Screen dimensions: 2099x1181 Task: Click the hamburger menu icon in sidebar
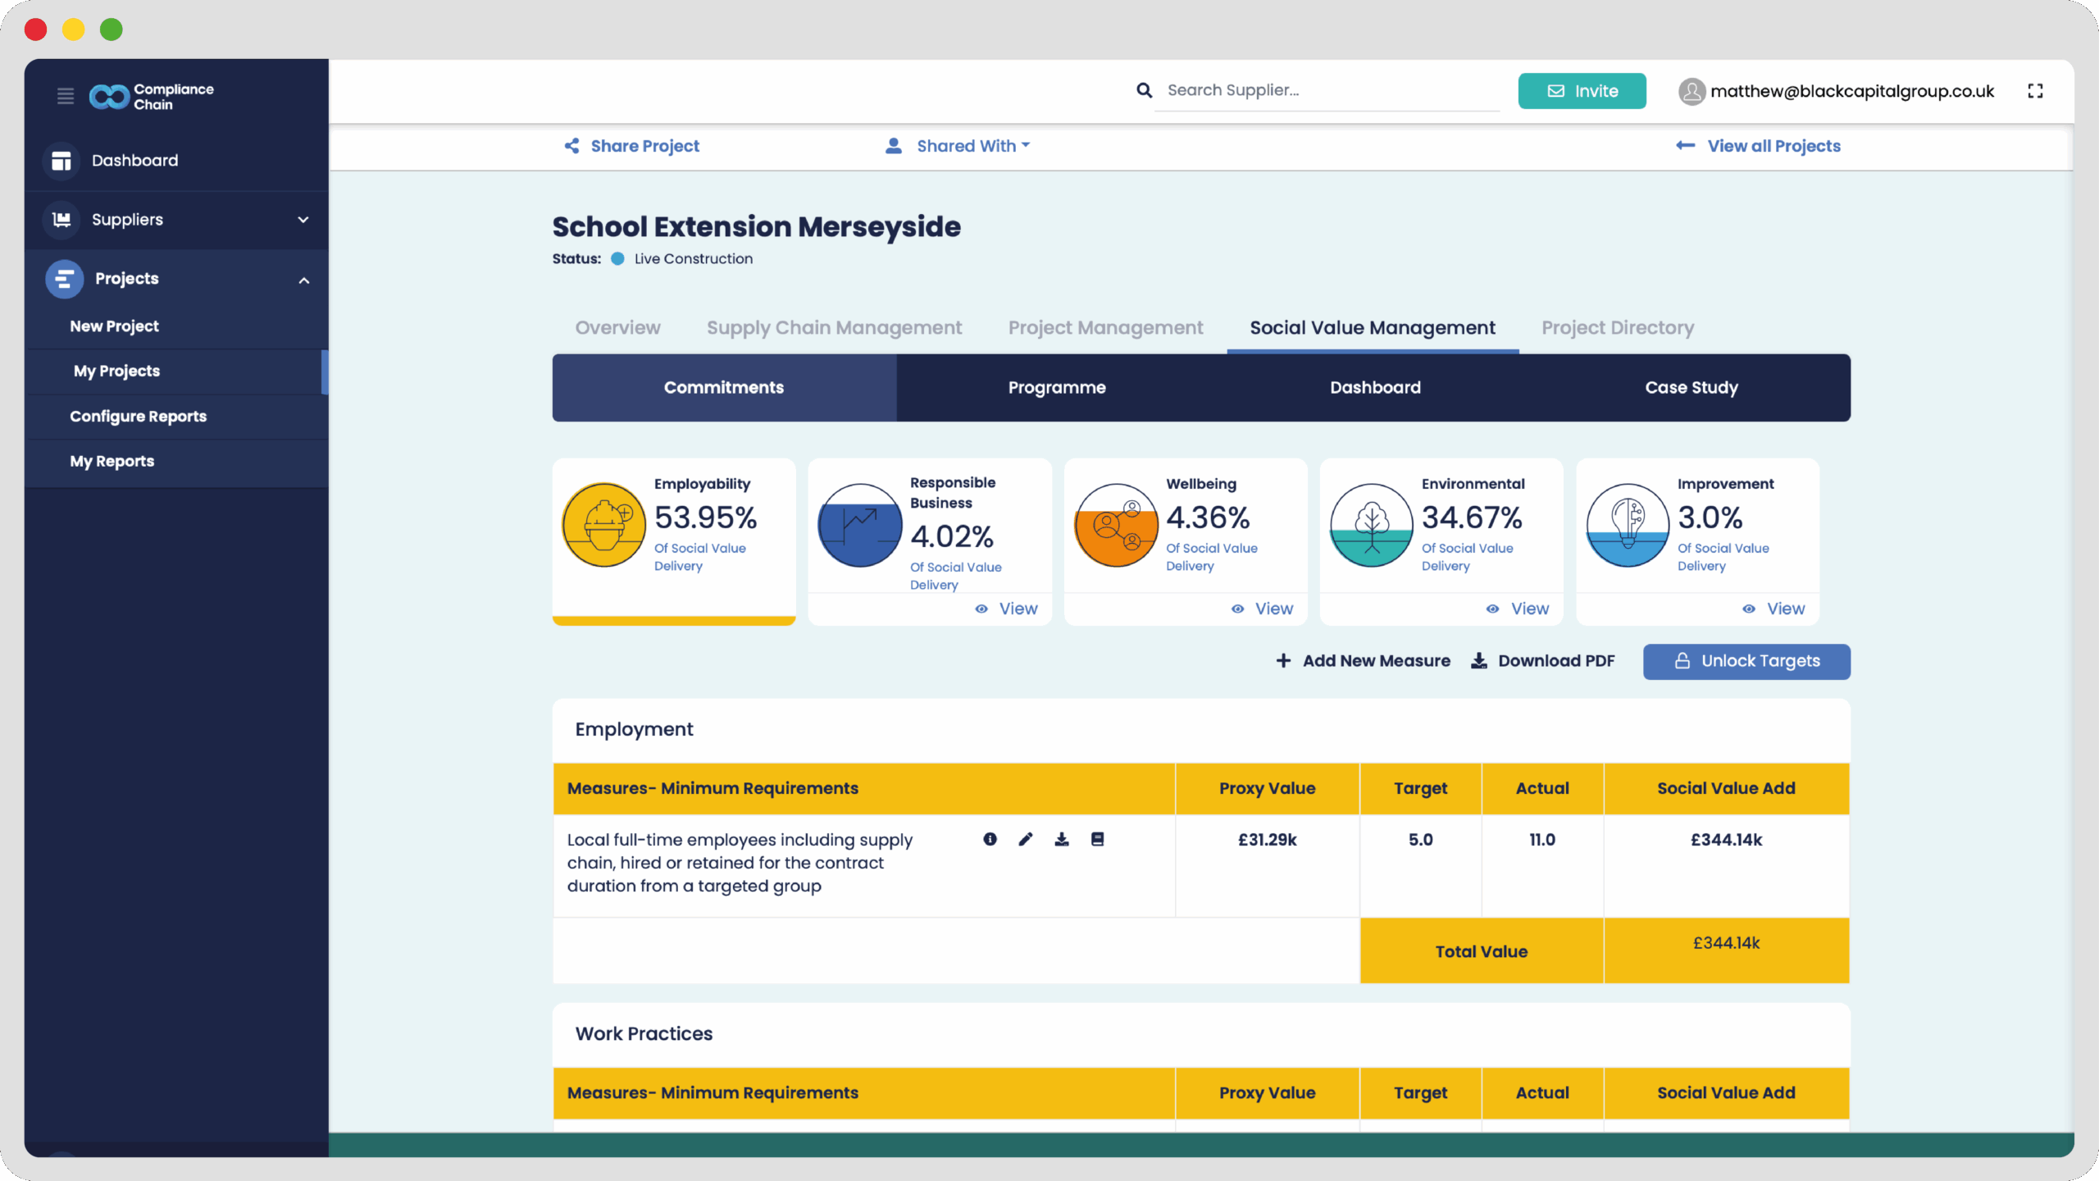click(x=66, y=96)
